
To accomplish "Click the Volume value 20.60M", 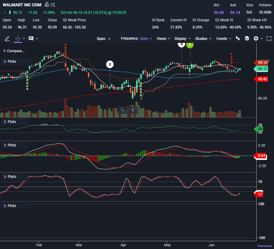I will coord(265,12).
